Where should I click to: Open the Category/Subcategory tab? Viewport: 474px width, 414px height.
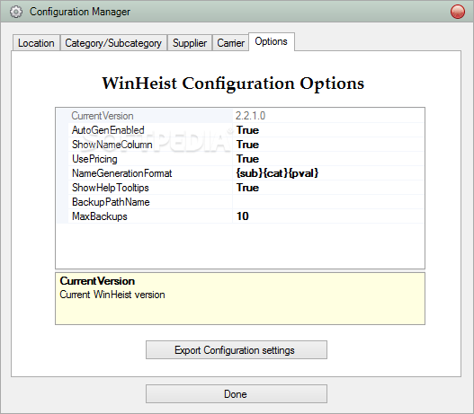point(113,43)
